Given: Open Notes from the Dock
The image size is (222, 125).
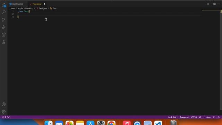Looking at the screenshot, I should (x=80, y=123).
